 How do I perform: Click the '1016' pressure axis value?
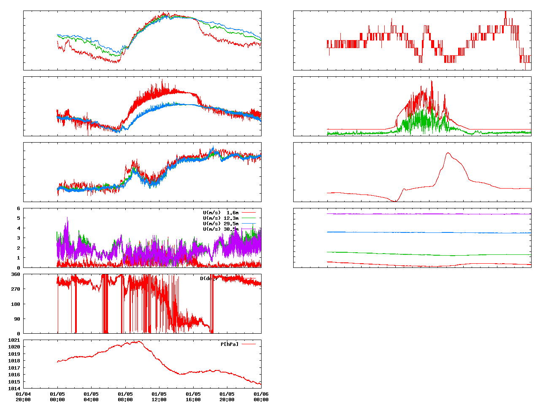14,375
